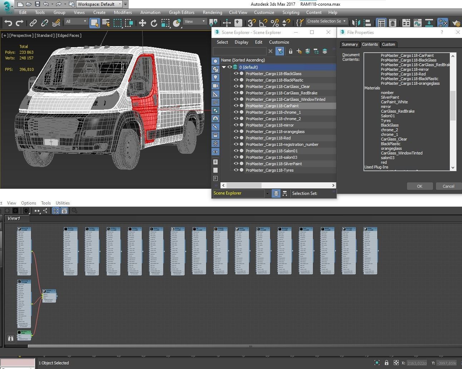Toggle Sort by Layer button at bottom
Viewport: 462px width, 369px height.
(276, 193)
